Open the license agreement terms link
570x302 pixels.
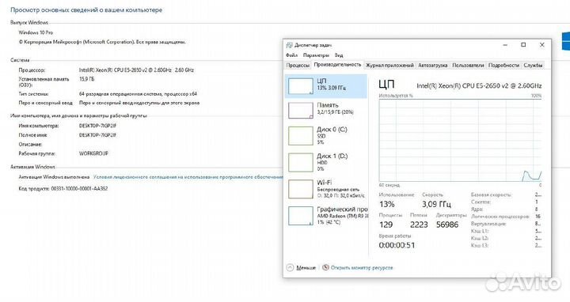pyautogui.click(x=188, y=177)
